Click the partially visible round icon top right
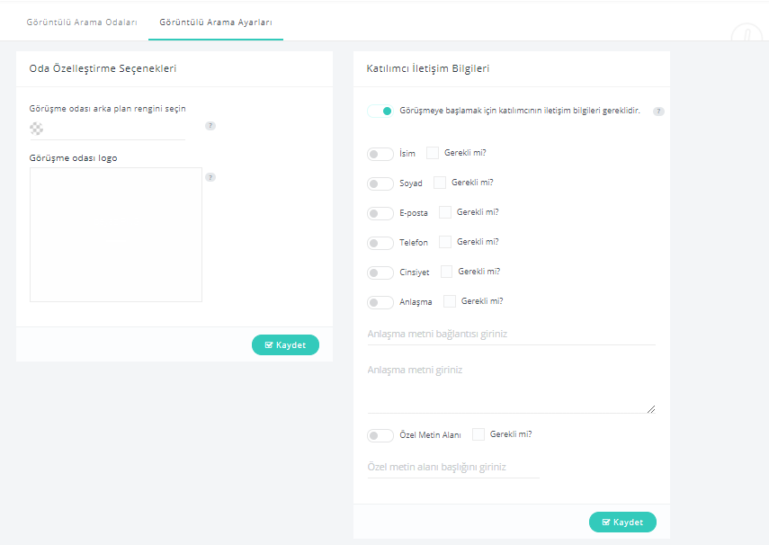 point(747,32)
